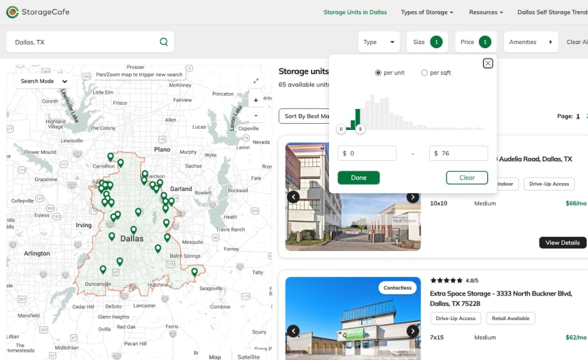Expand the Amenities filter
588x360 pixels.
(x=531, y=42)
